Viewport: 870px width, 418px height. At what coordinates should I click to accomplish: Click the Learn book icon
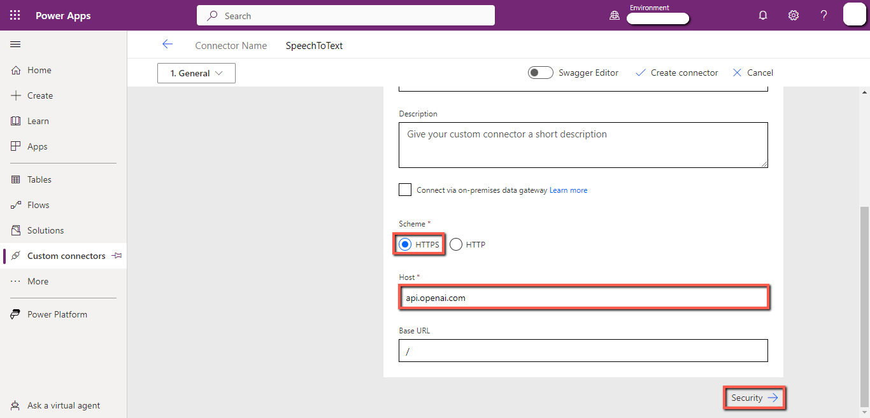point(16,121)
